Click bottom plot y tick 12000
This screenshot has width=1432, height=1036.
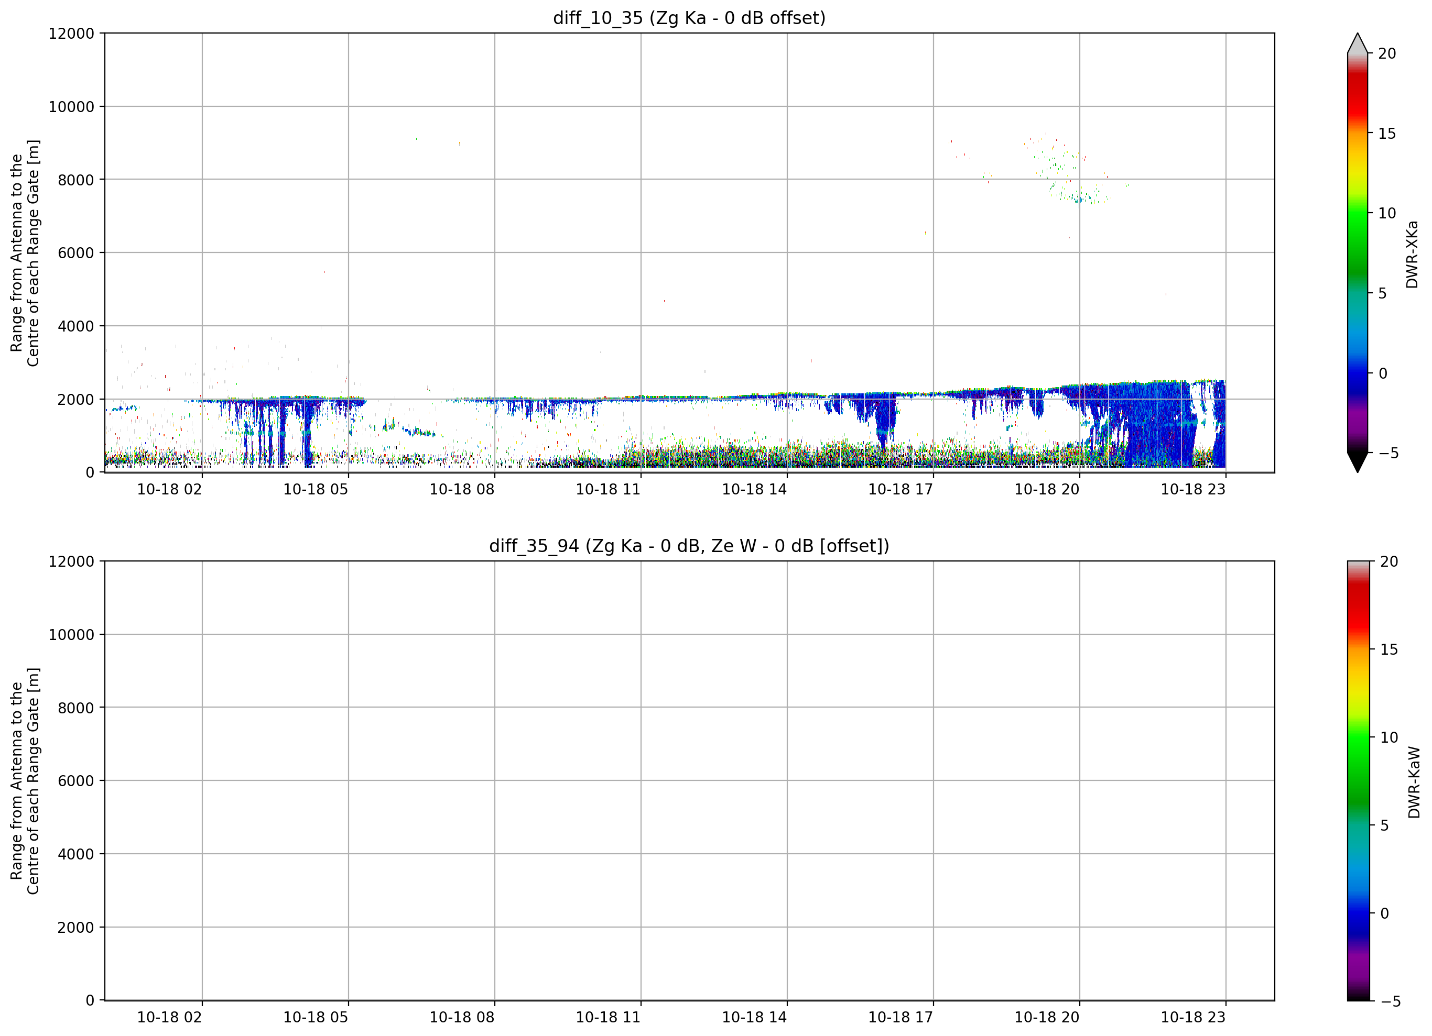[71, 561]
